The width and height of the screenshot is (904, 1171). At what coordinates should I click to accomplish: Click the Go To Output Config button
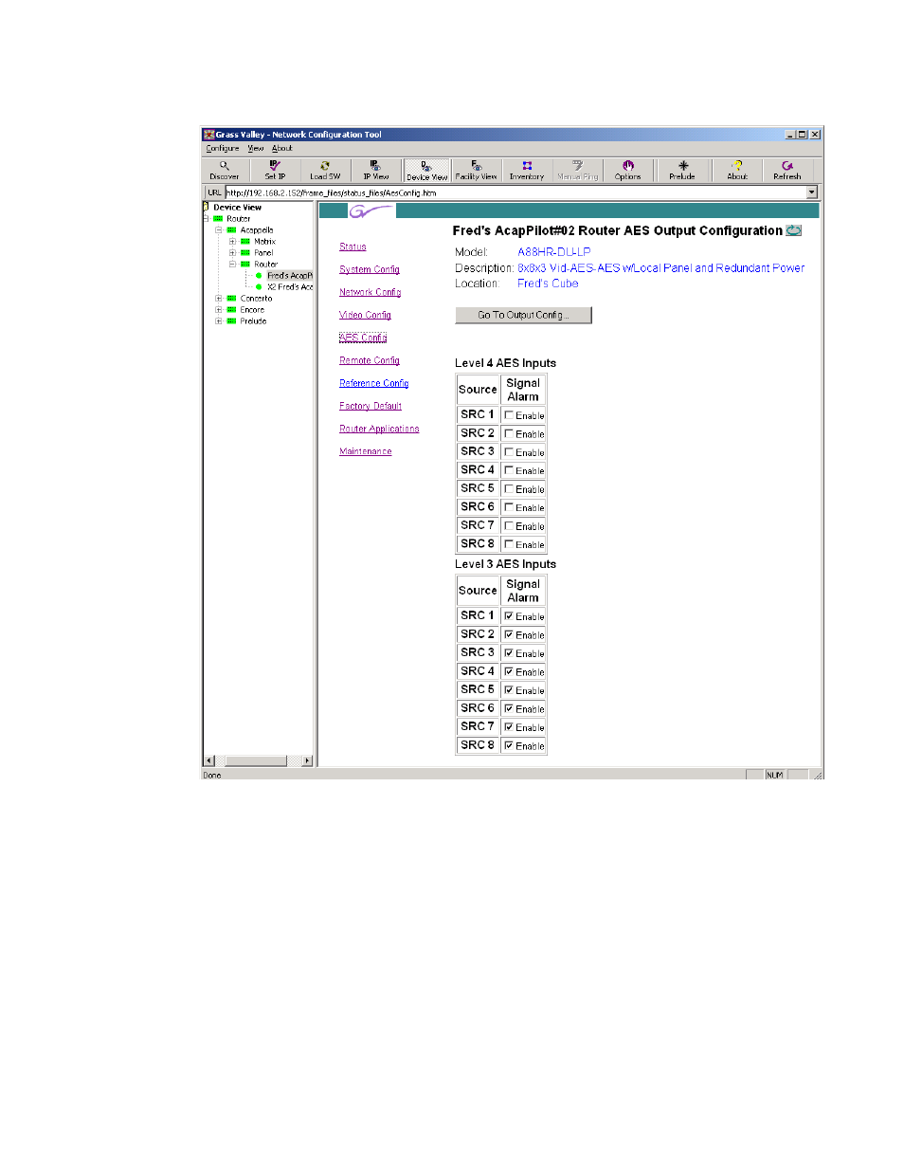click(523, 315)
